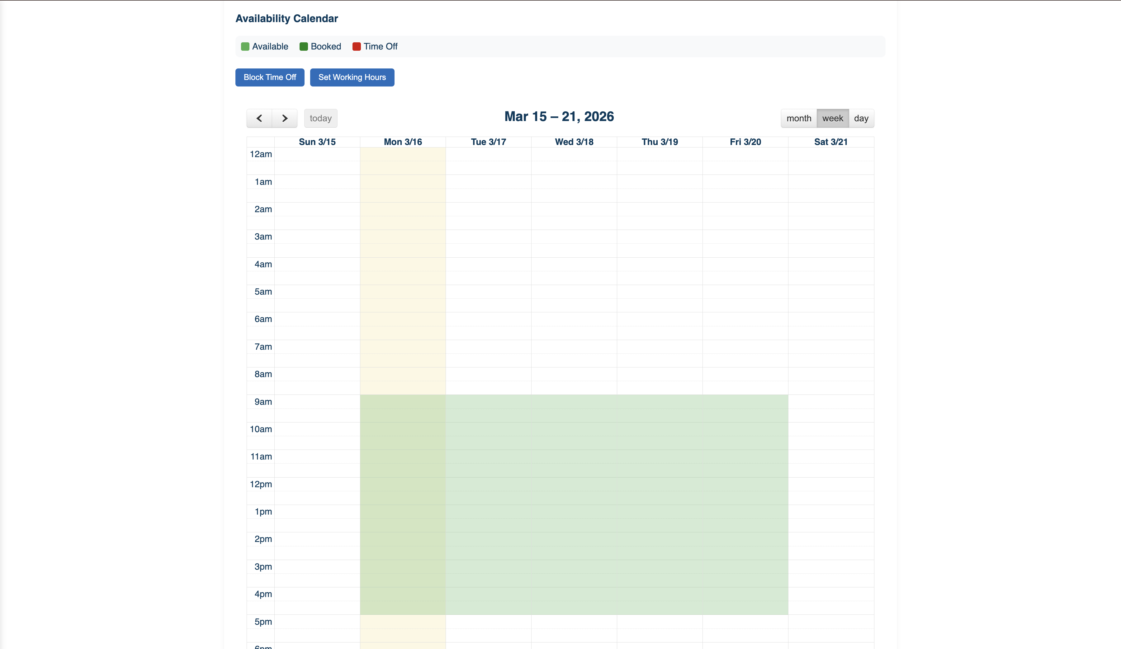Advance to the next week using the forward arrow

pos(284,118)
